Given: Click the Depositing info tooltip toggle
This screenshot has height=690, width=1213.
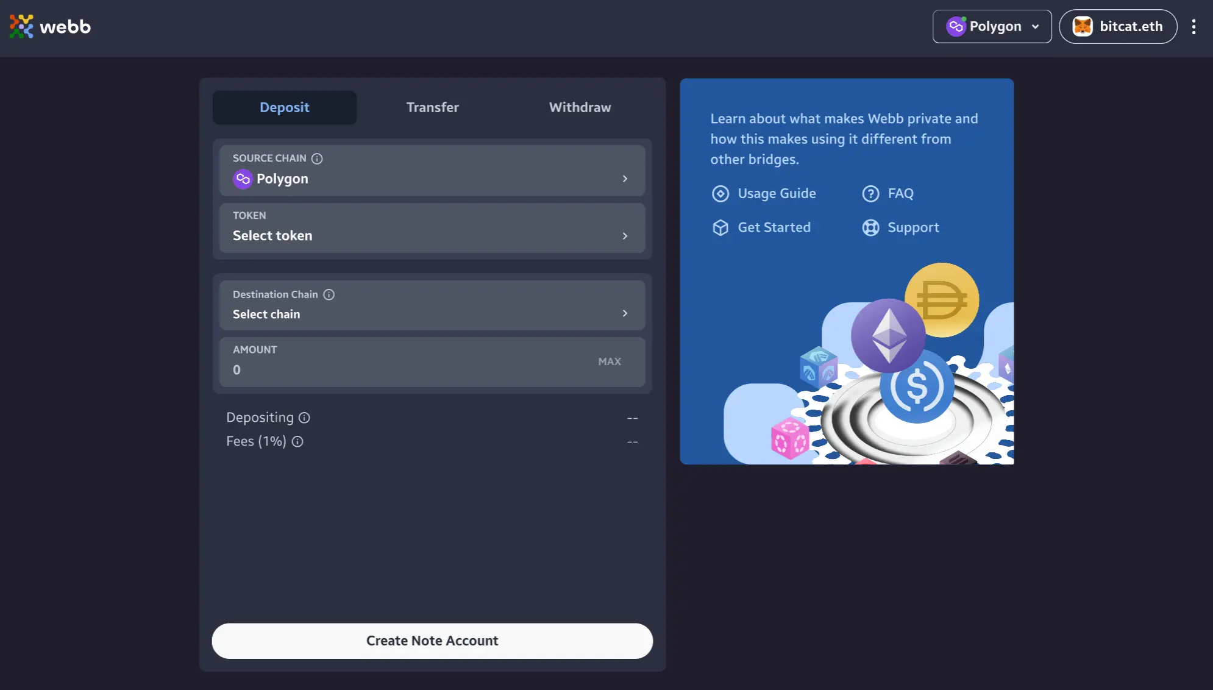Looking at the screenshot, I should [x=304, y=417].
